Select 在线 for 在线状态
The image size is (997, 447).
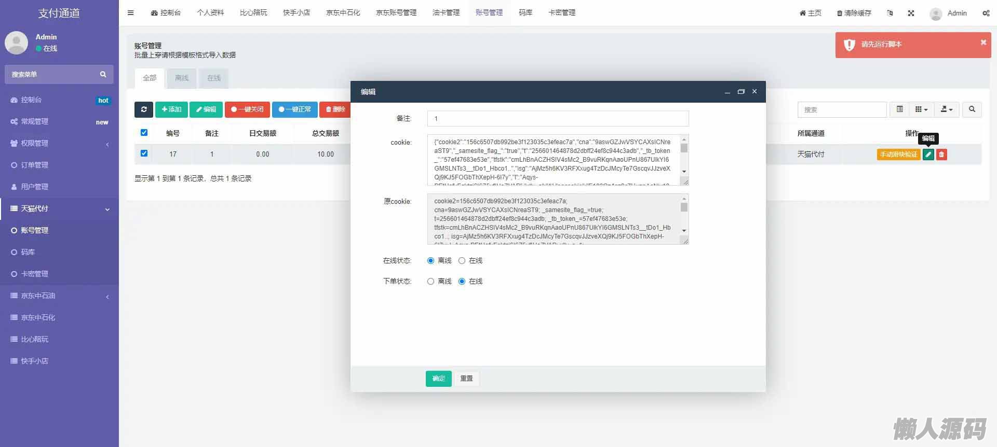[462, 261]
